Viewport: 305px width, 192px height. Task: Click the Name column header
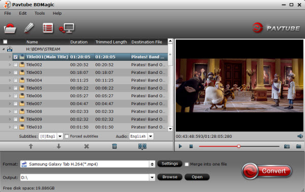point(47,42)
